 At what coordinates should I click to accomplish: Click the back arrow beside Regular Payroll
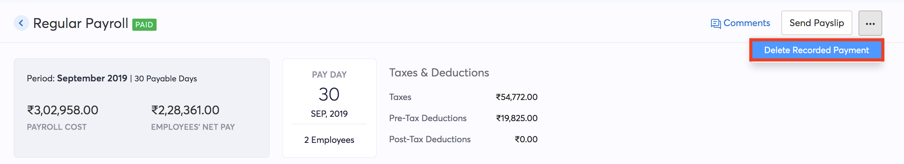pyautogui.click(x=21, y=23)
